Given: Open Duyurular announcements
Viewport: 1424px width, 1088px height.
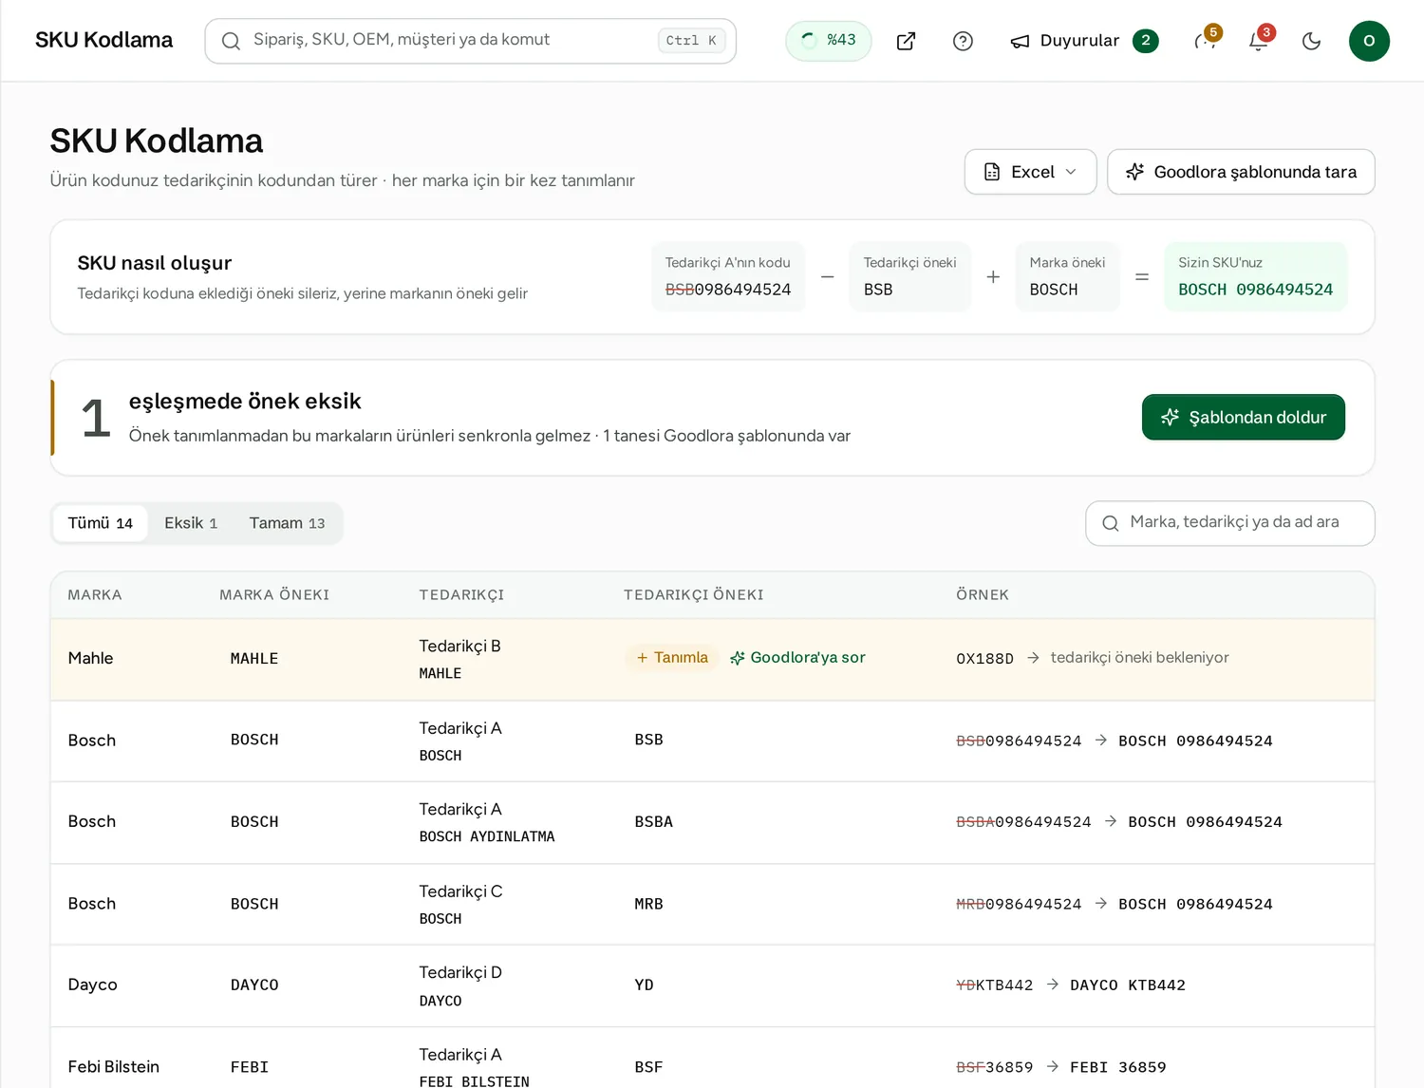Looking at the screenshot, I should [x=1084, y=41].
